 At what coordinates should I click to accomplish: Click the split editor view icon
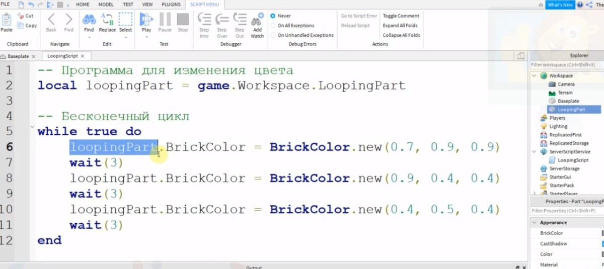pyautogui.click(x=521, y=56)
